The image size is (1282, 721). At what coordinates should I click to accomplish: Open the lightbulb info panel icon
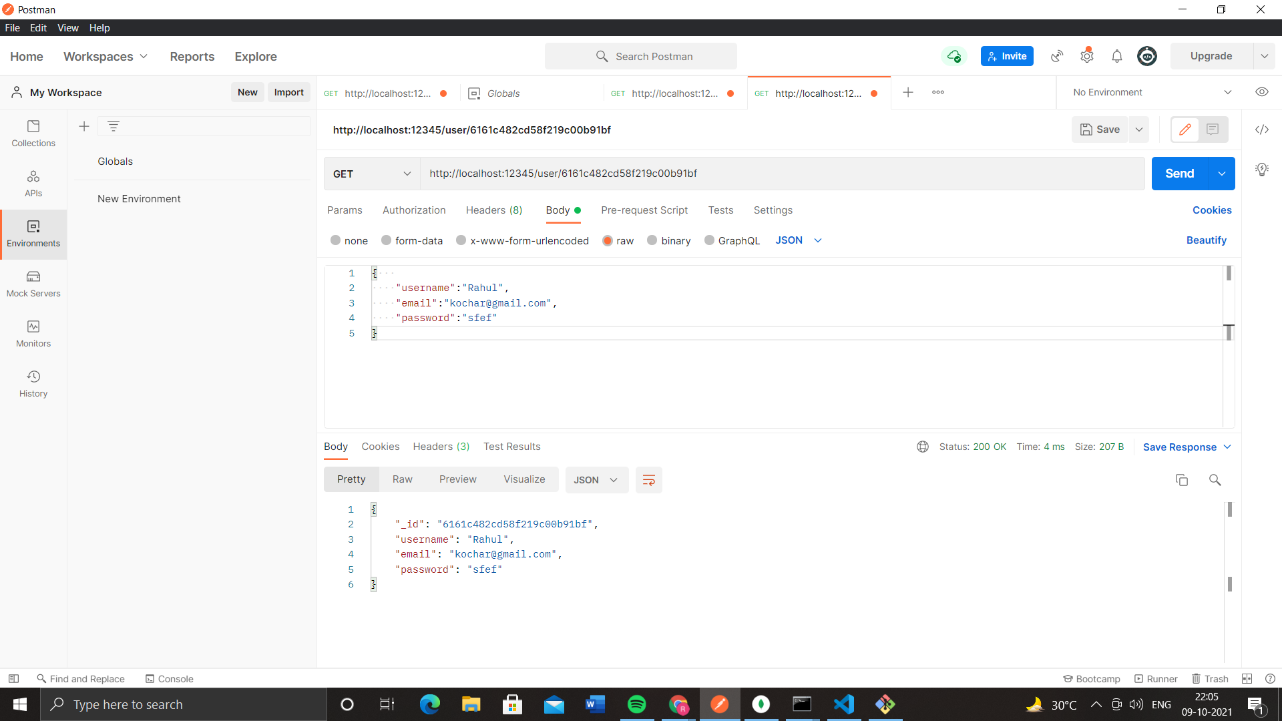(1262, 170)
